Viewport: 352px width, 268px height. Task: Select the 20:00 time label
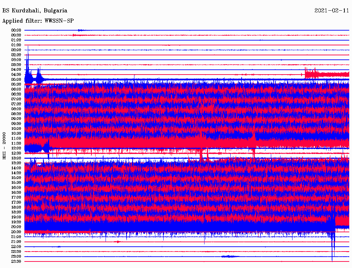click(16, 227)
